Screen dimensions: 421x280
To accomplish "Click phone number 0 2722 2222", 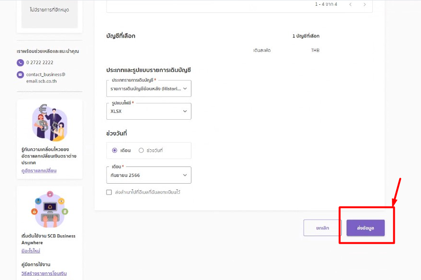I will (x=40, y=62).
